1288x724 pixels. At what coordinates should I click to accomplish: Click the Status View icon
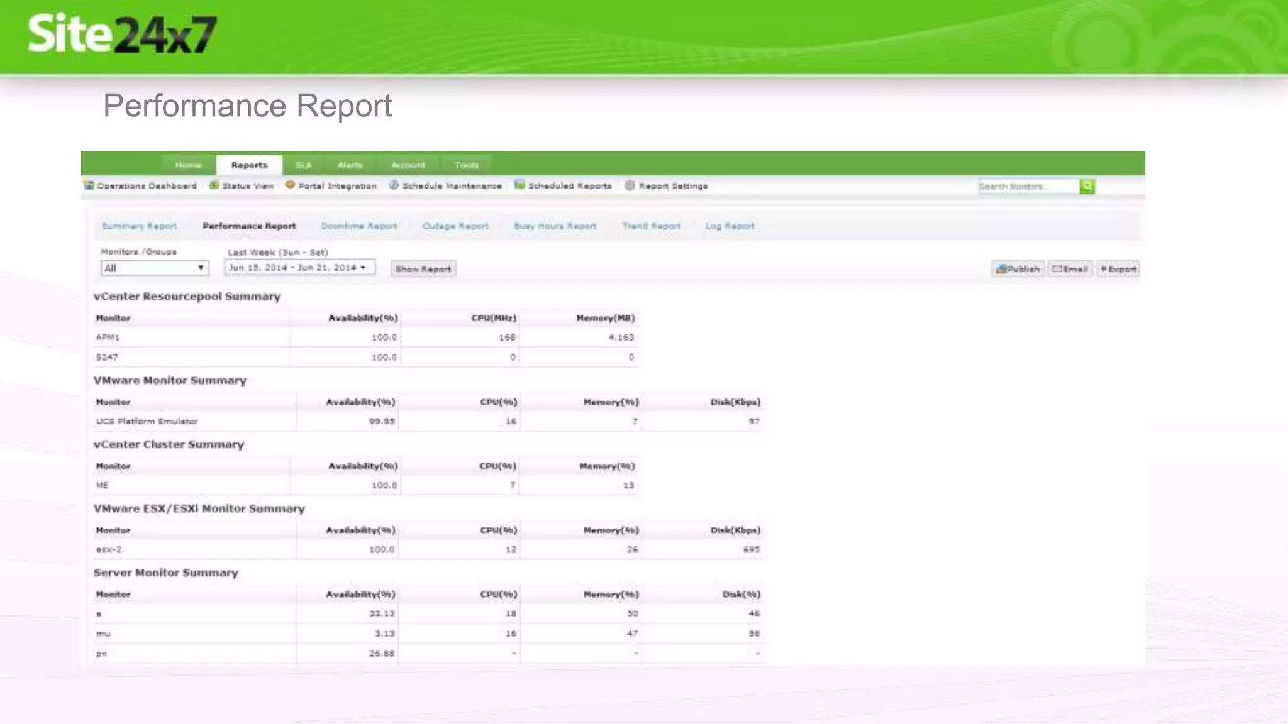tap(214, 185)
